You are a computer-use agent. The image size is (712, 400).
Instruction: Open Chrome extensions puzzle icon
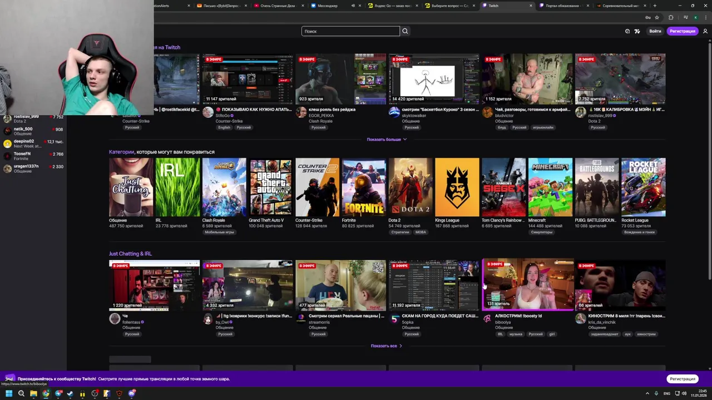(671, 17)
